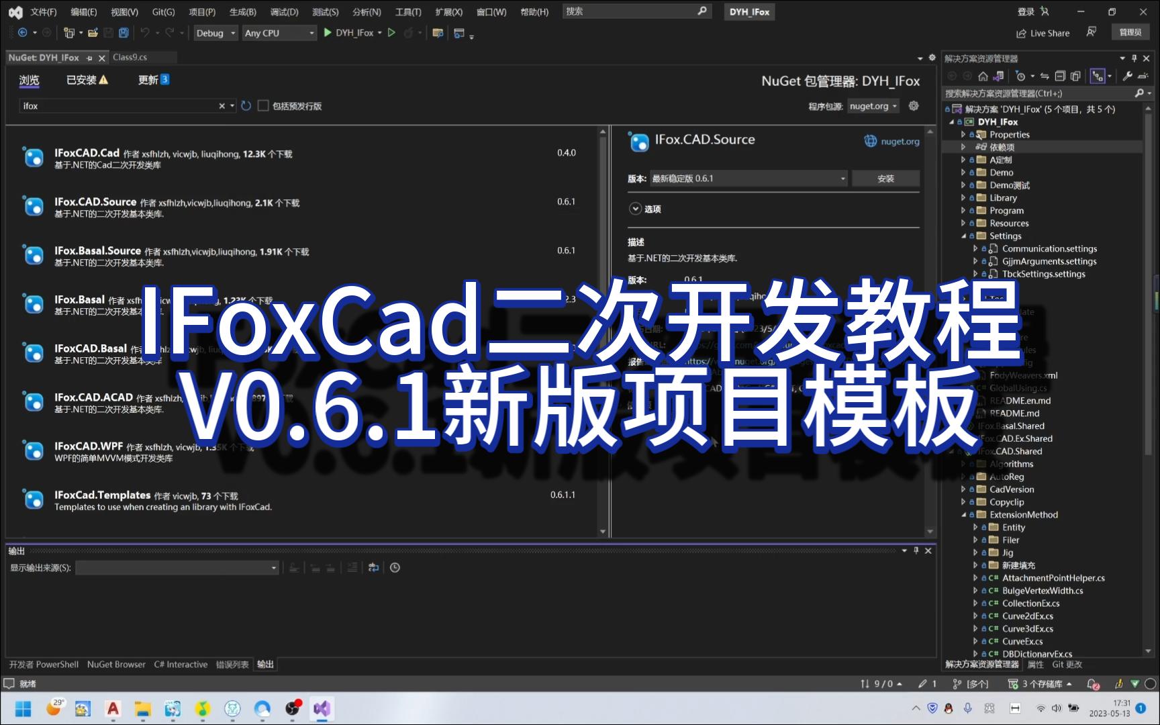This screenshot has width=1160, height=725.
Task: Click the Home icon in Solution Explorer toolbar
Action: point(983,76)
